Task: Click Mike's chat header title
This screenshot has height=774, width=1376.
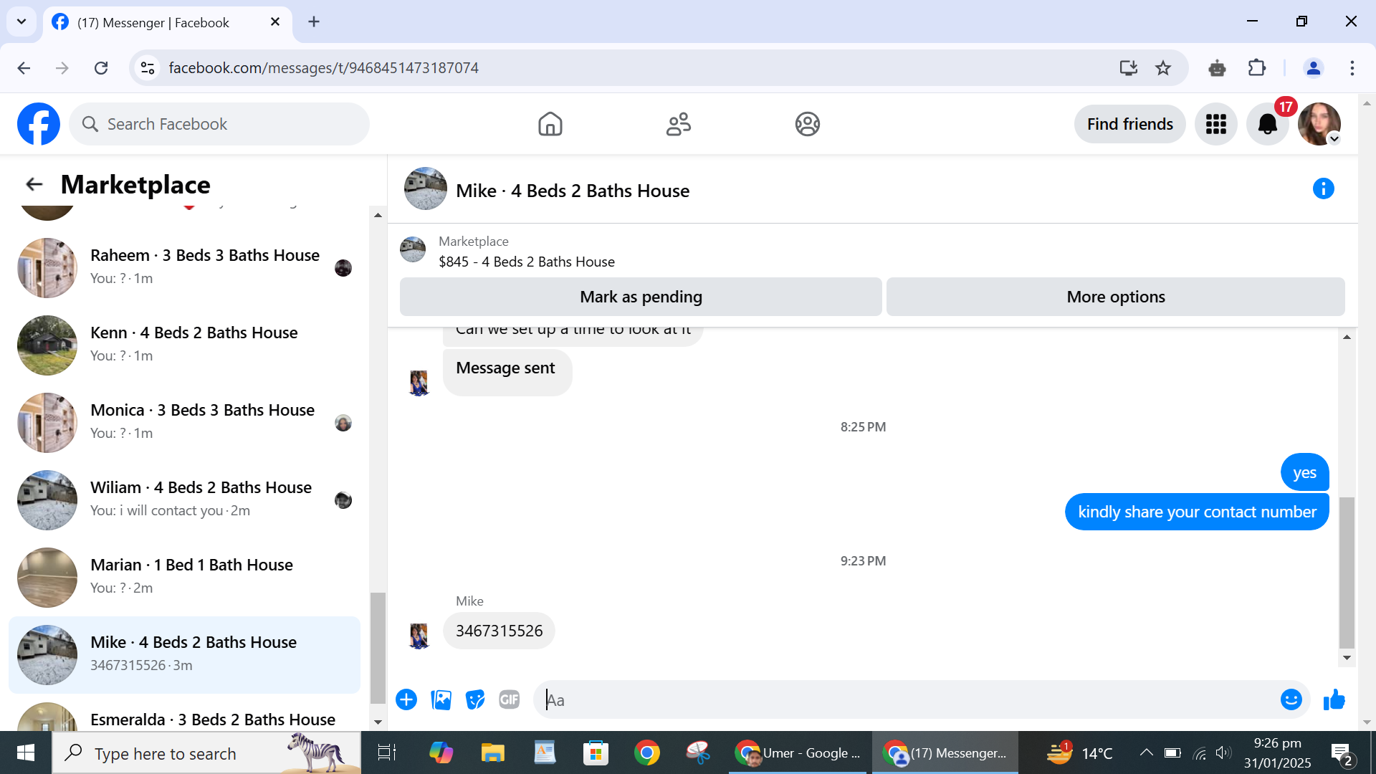Action: click(573, 191)
